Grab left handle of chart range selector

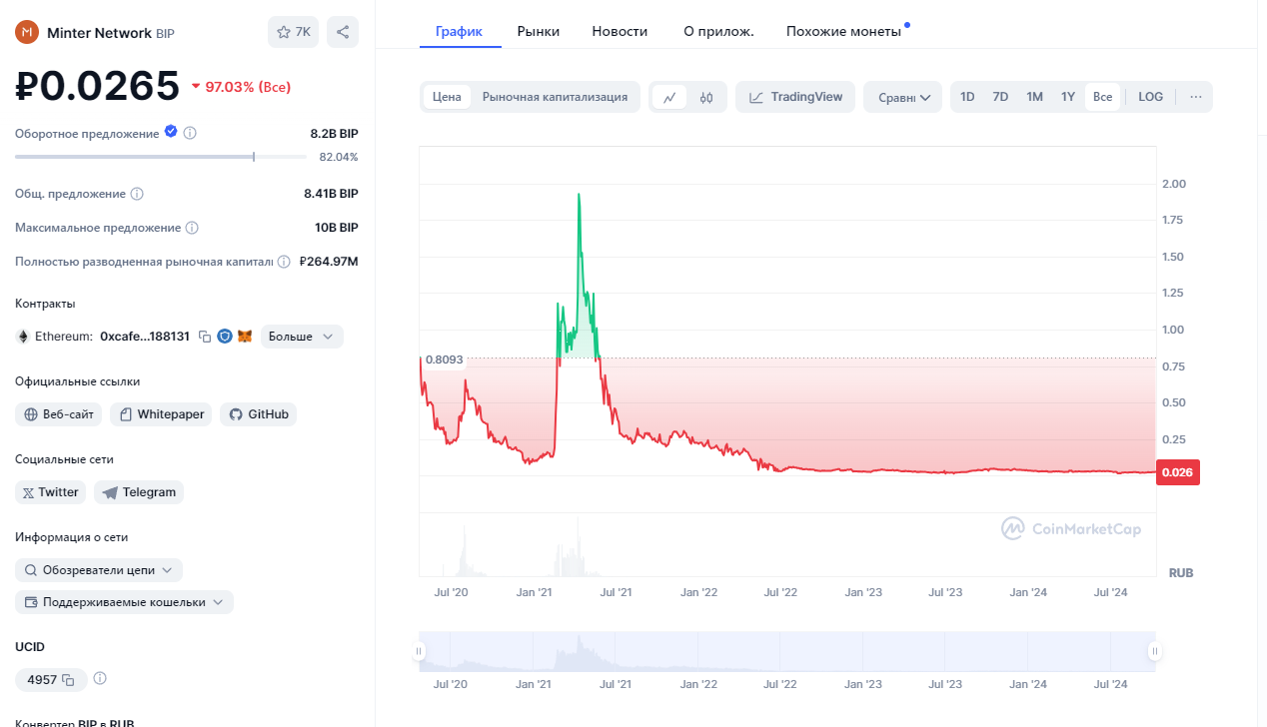(420, 651)
